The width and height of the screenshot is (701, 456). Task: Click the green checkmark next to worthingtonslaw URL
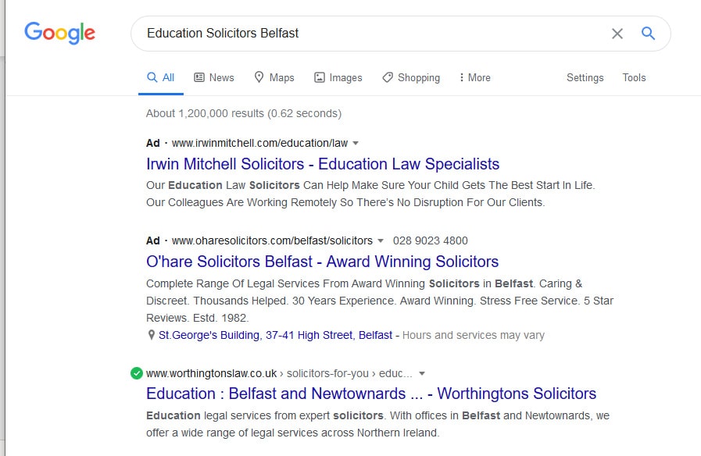pos(136,373)
